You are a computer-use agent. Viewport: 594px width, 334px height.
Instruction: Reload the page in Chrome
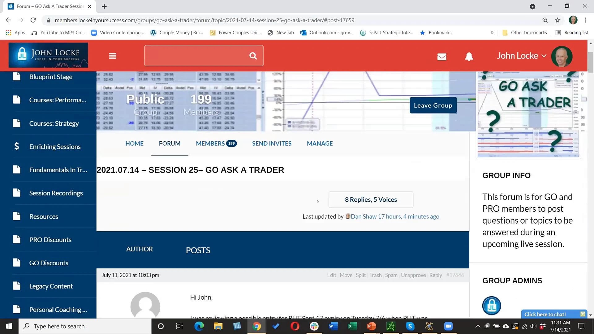coord(33,20)
